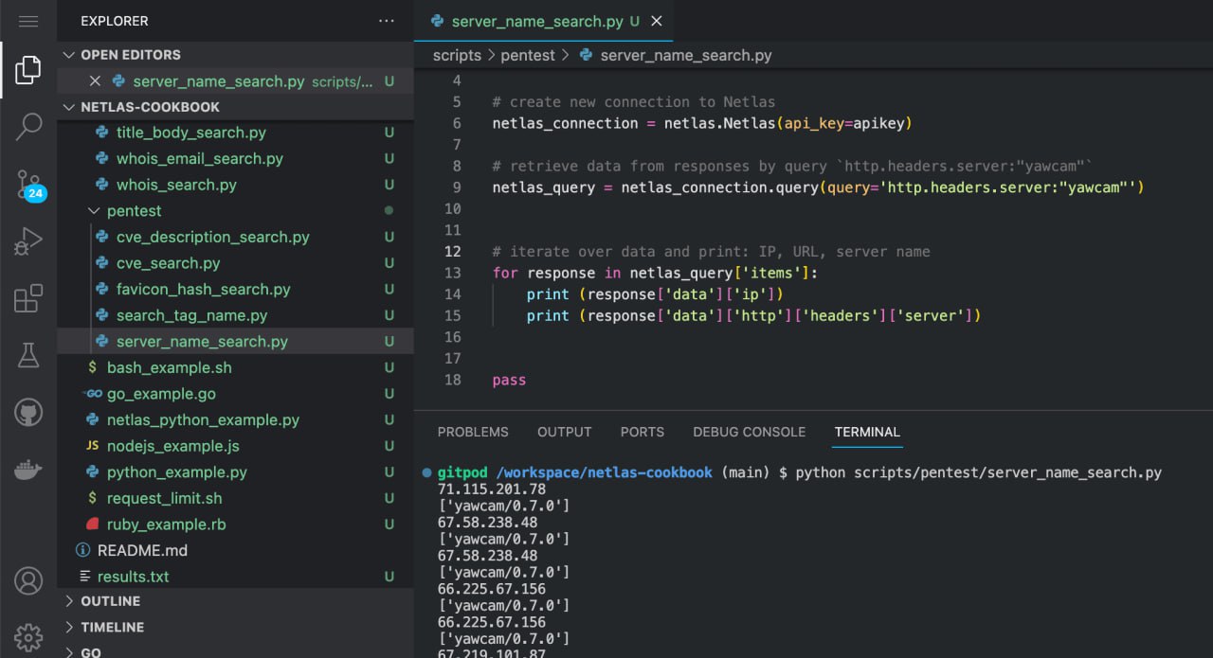Open request_limit.sh file
The width and height of the screenshot is (1213, 658).
(235, 497)
